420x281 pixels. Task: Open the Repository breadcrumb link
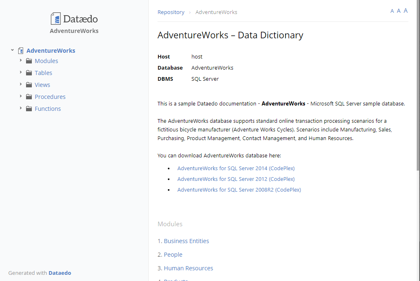tap(171, 12)
